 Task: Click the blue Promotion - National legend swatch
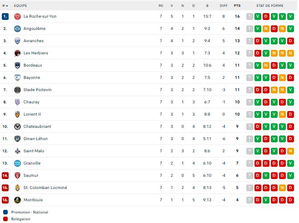click(x=5, y=212)
